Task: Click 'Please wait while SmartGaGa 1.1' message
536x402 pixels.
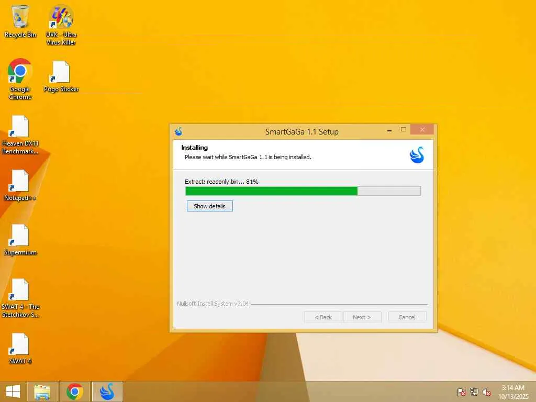Action: click(x=248, y=157)
